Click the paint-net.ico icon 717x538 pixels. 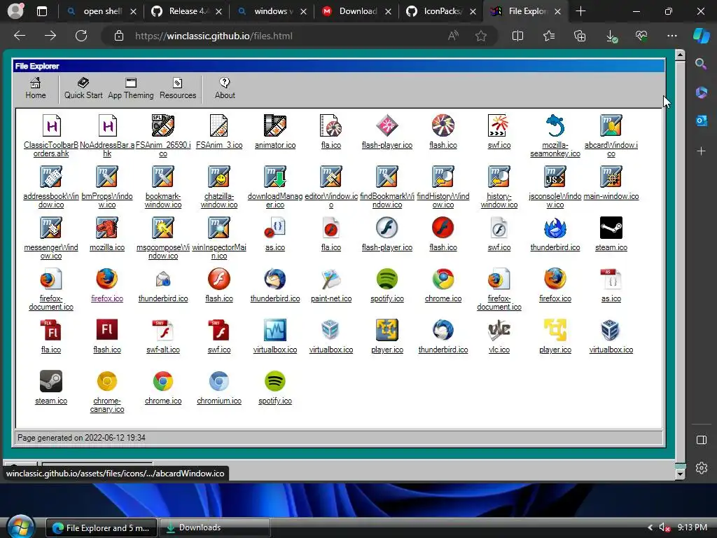click(x=331, y=279)
